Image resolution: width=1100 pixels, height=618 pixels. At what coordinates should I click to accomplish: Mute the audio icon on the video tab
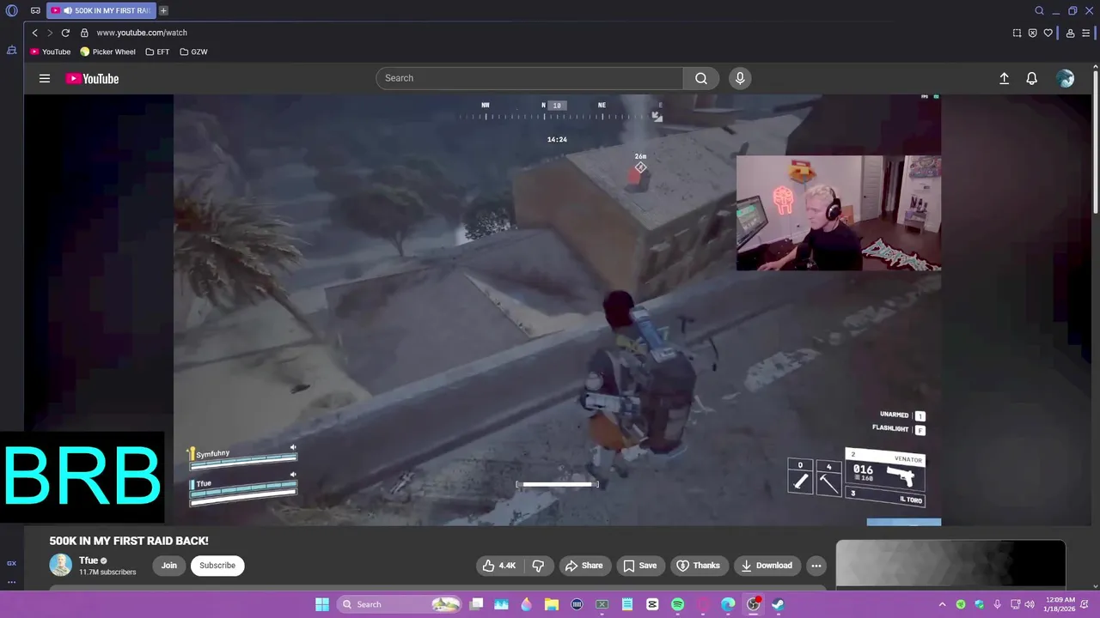click(x=68, y=11)
